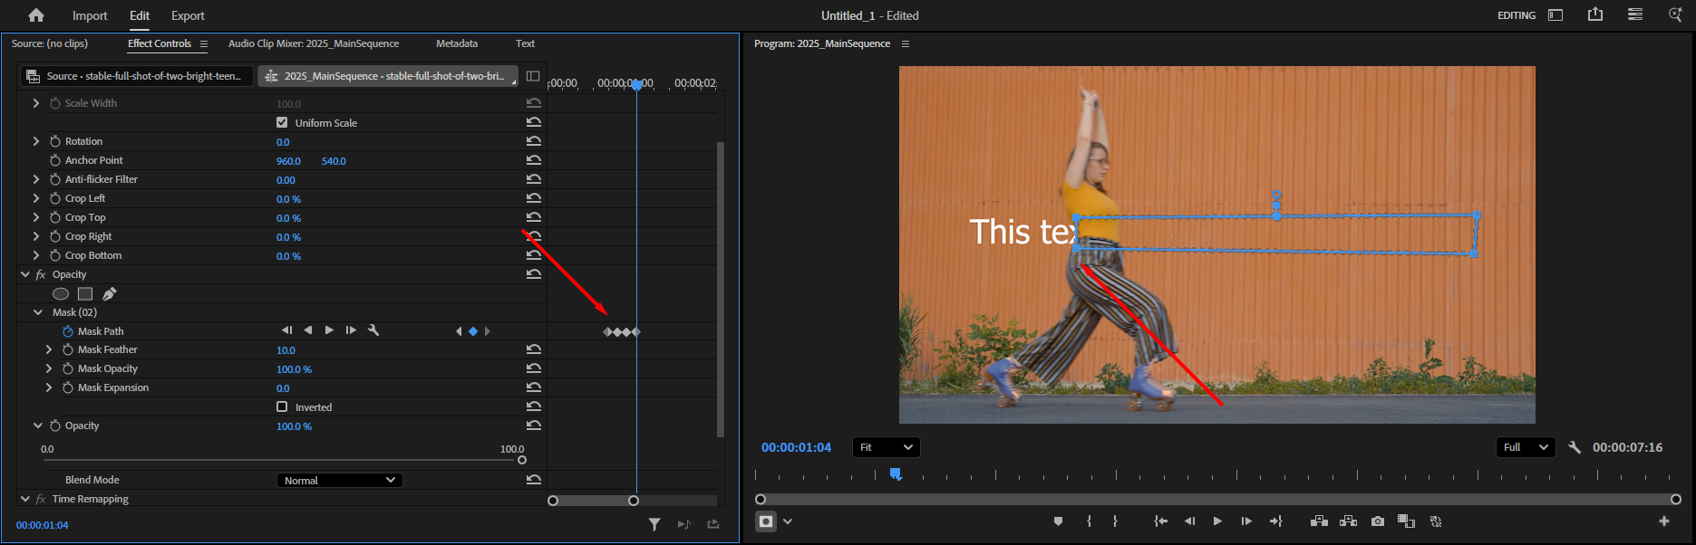1696x545 pixels.
Task: Track selected mask forward
Action: point(329,330)
